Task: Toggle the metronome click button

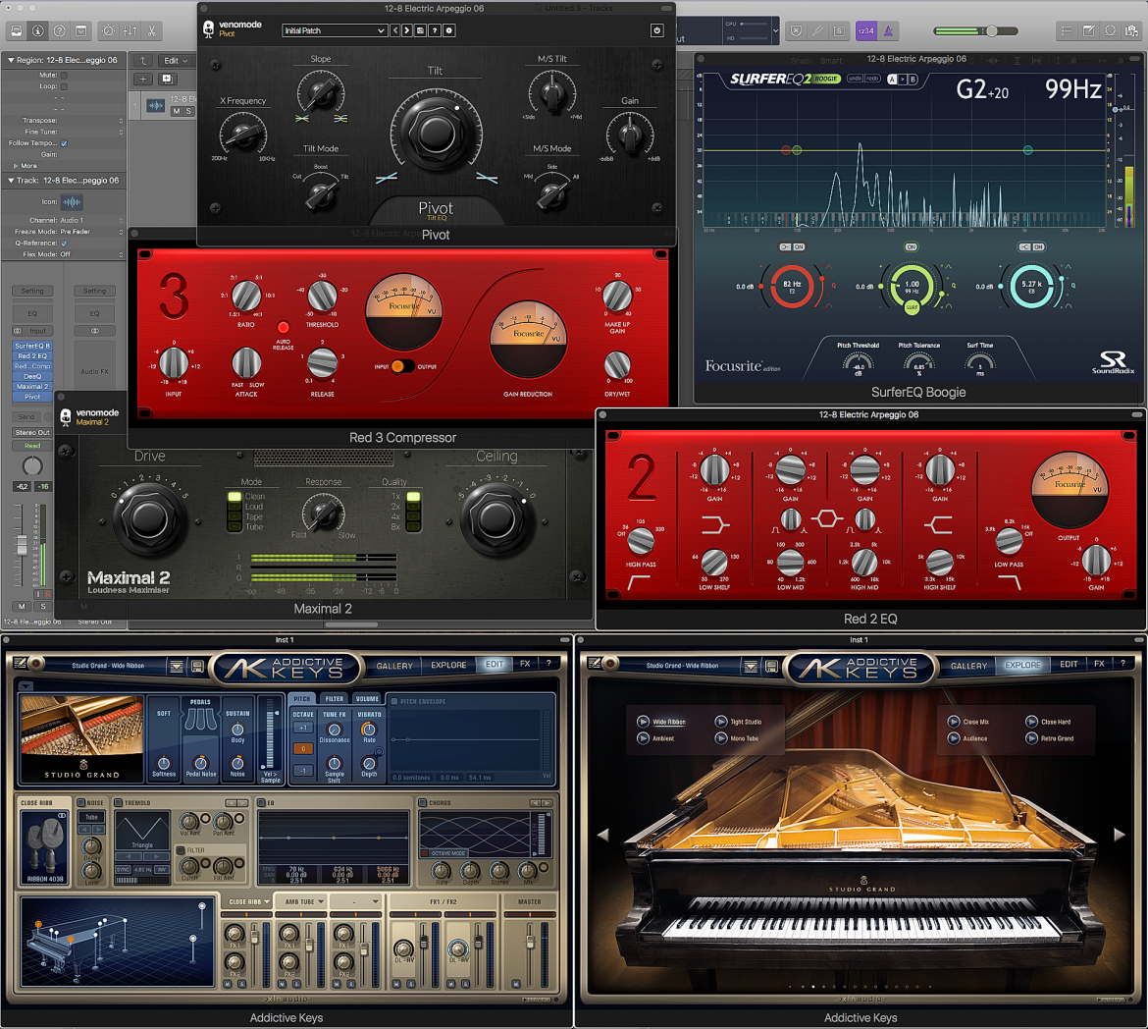Action: pyautogui.click(x=888, y=30)
